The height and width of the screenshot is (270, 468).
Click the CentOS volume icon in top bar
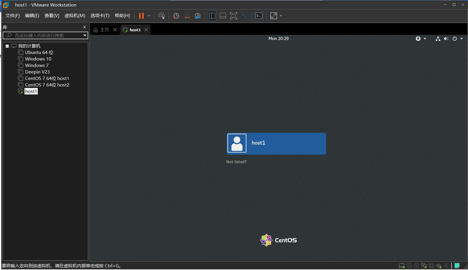click(x=446, y=39)
